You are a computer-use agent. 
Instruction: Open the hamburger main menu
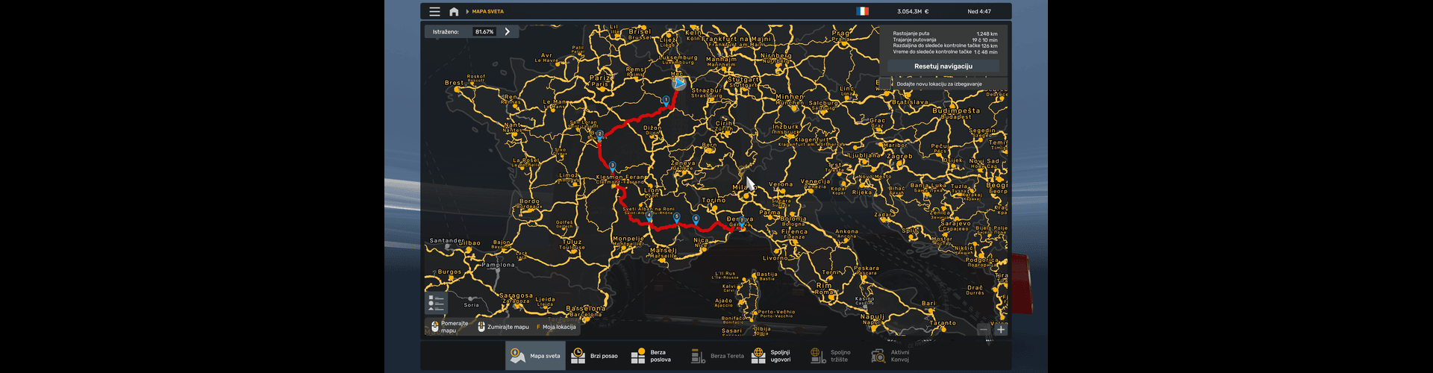point(434,12)
